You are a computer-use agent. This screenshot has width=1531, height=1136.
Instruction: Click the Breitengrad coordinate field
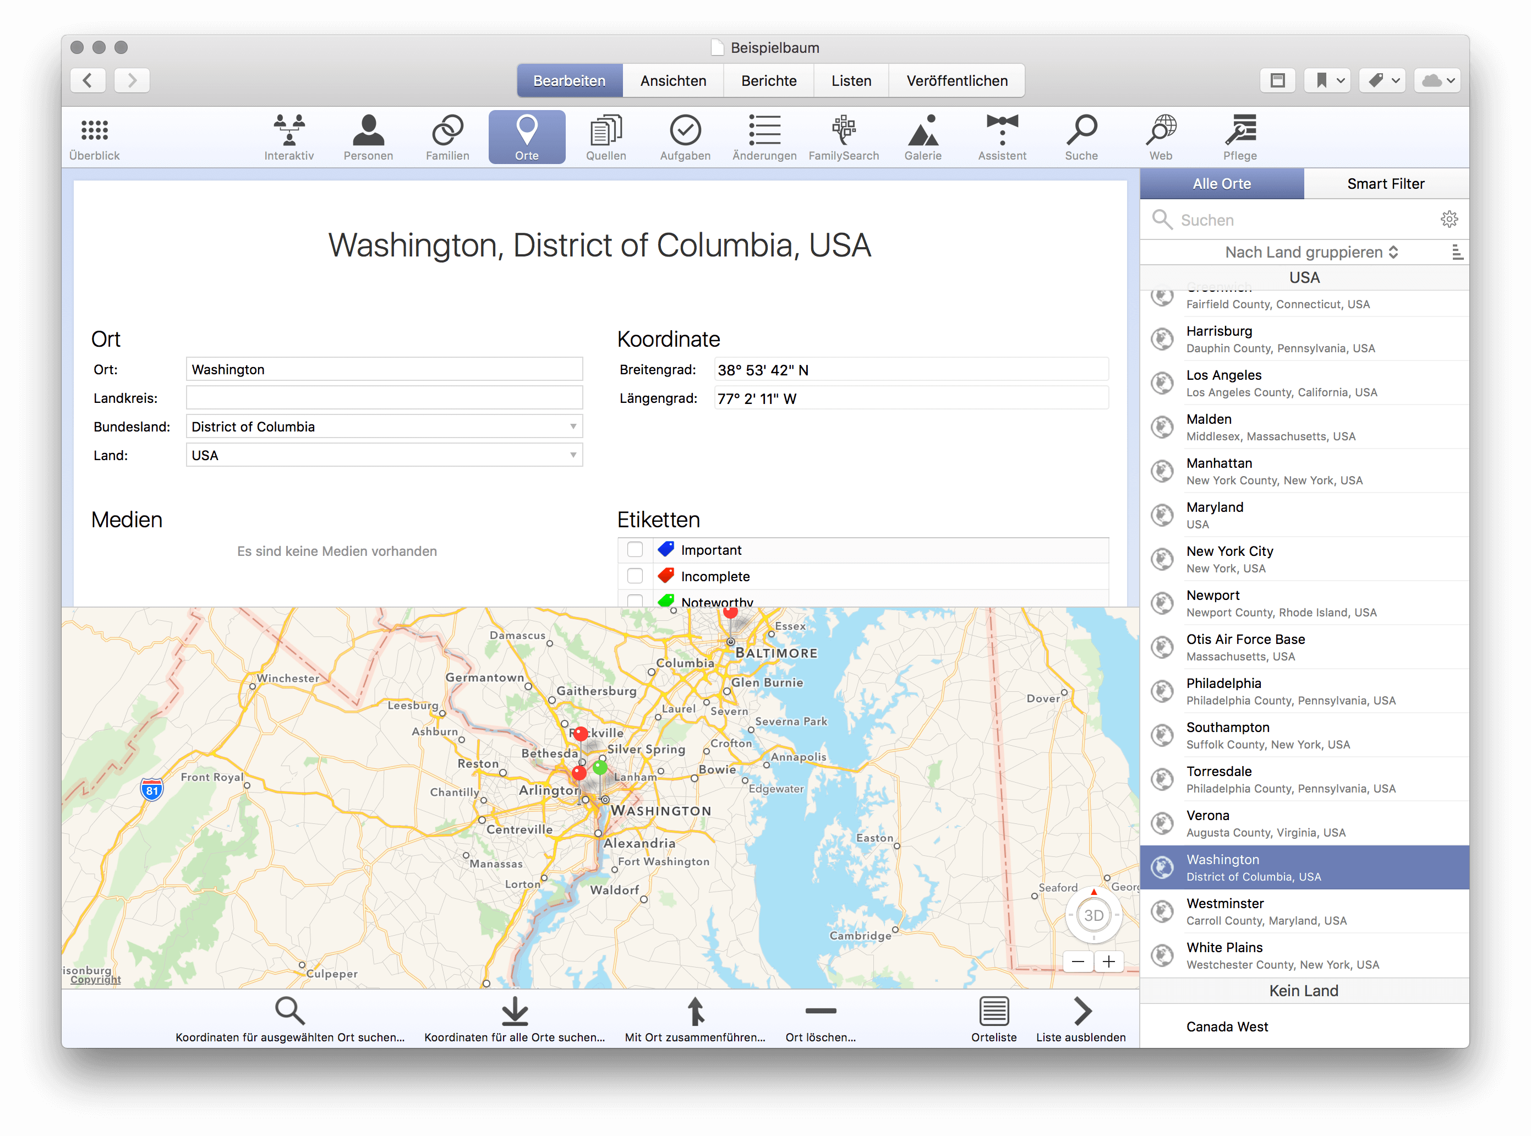(911, 369)
